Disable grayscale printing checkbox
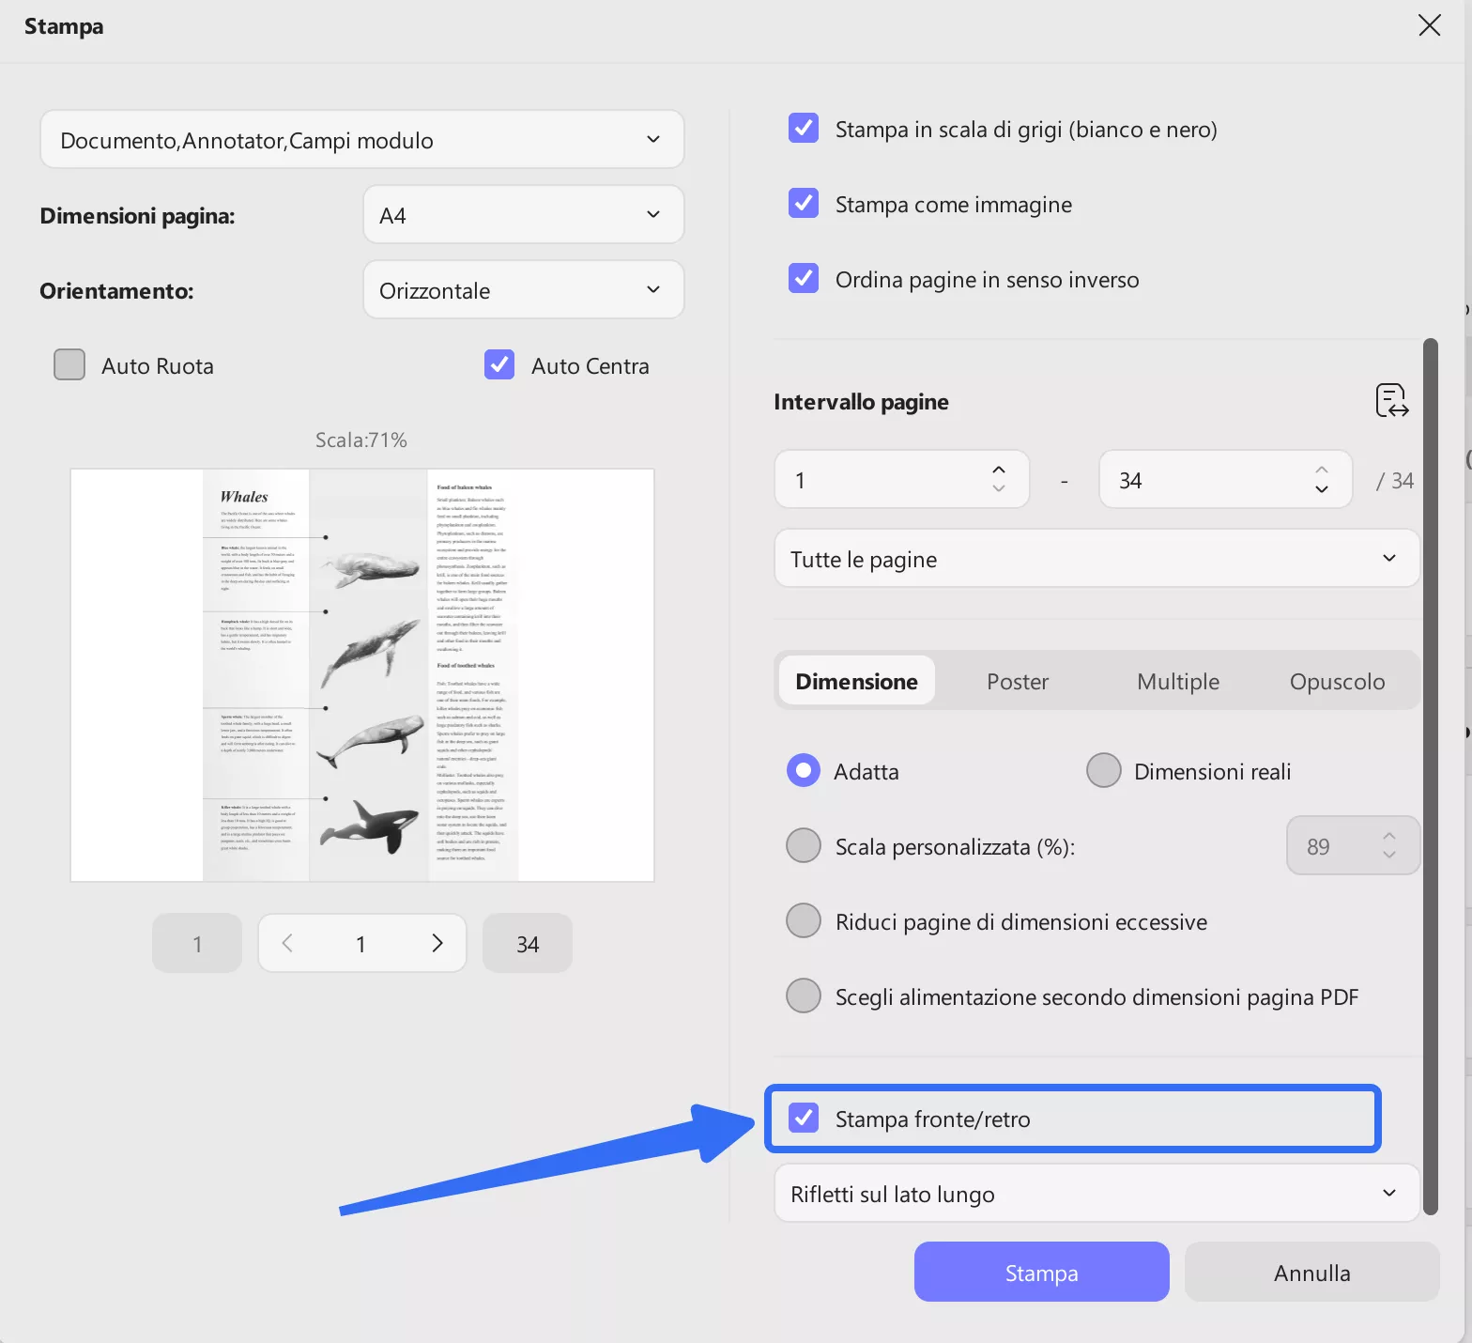 (804, 129)
